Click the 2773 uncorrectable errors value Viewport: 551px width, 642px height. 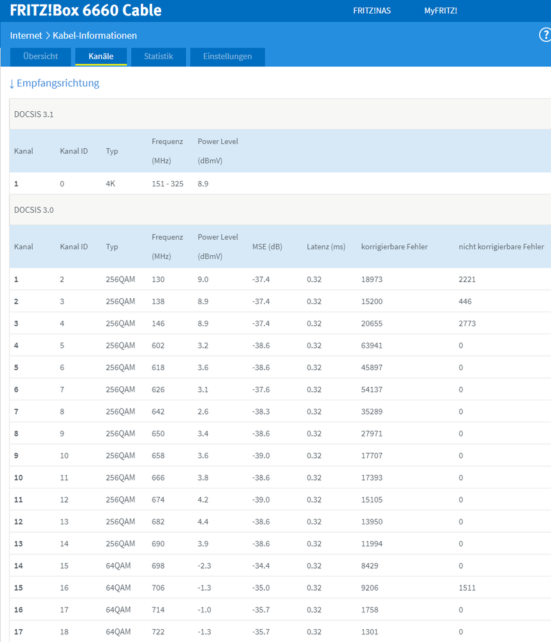[467, 323]
